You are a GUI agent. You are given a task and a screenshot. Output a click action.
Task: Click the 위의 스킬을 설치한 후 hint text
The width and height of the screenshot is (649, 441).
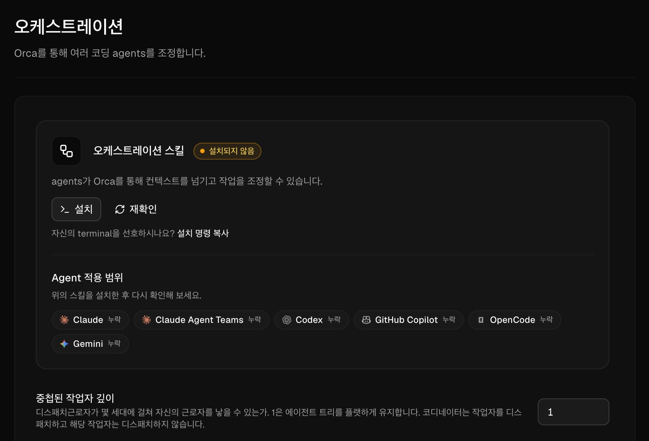point(127,295)
